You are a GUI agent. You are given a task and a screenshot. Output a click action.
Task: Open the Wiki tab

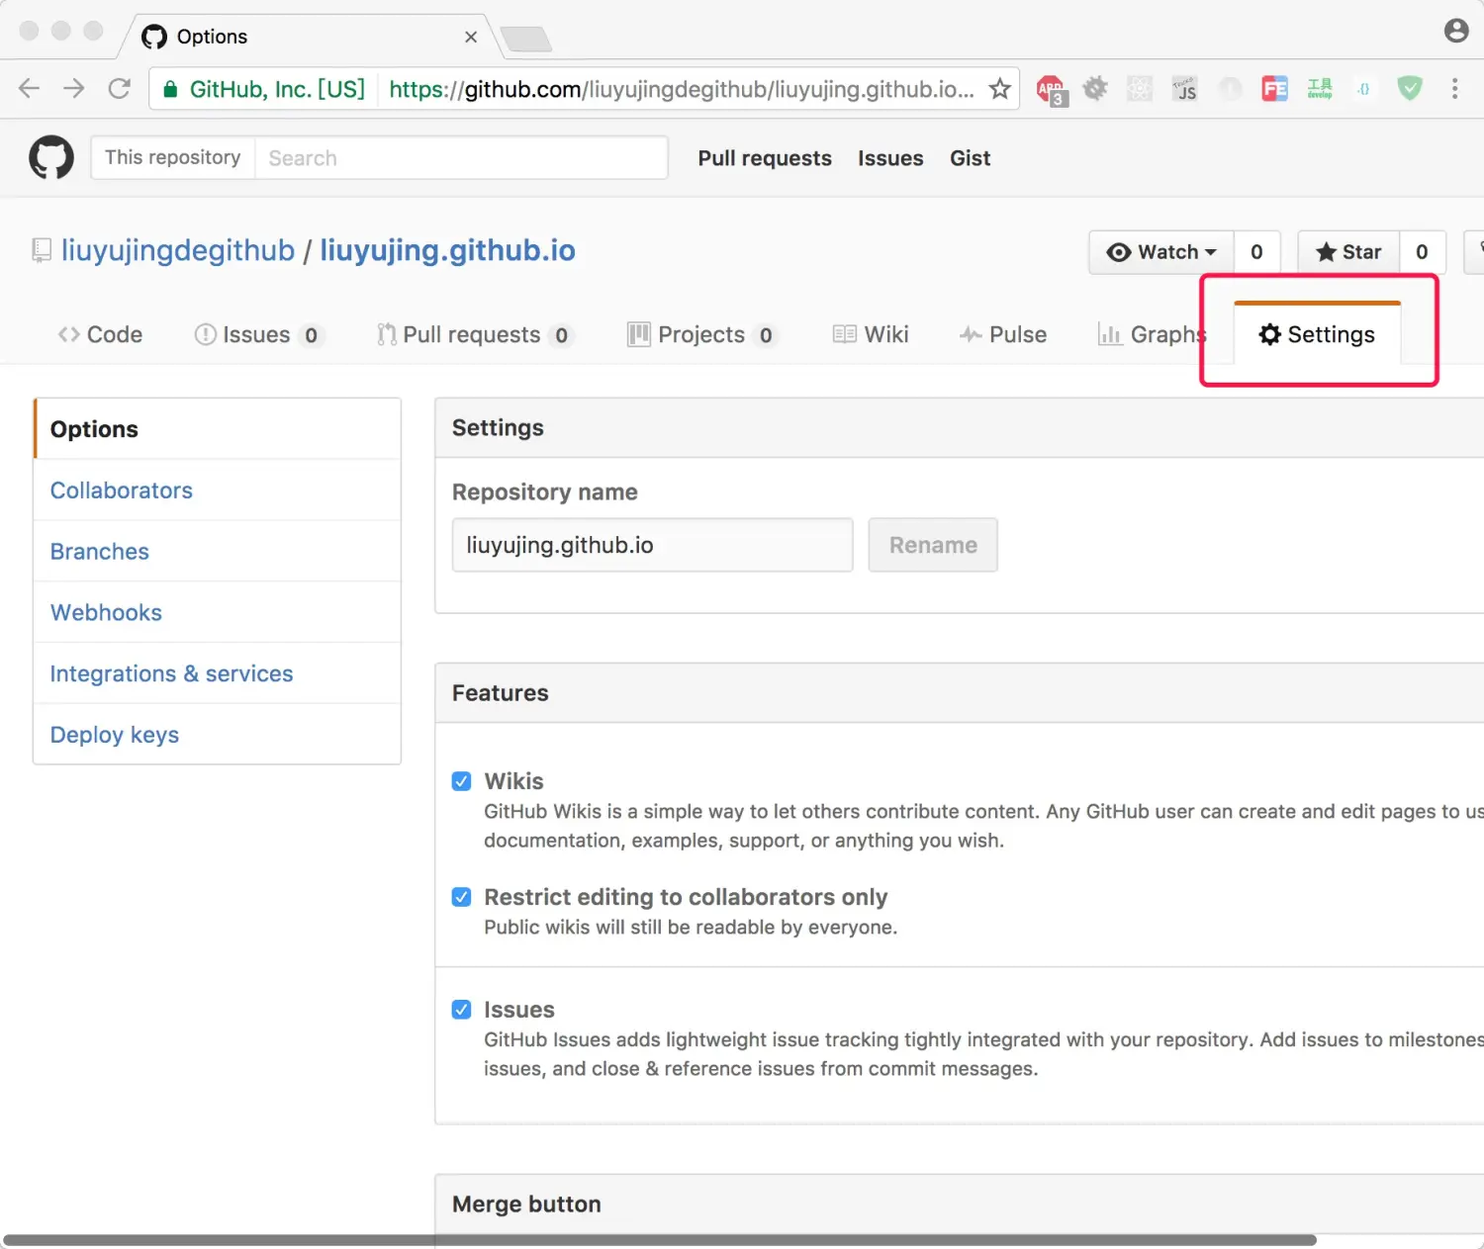[x=871, y=334]
